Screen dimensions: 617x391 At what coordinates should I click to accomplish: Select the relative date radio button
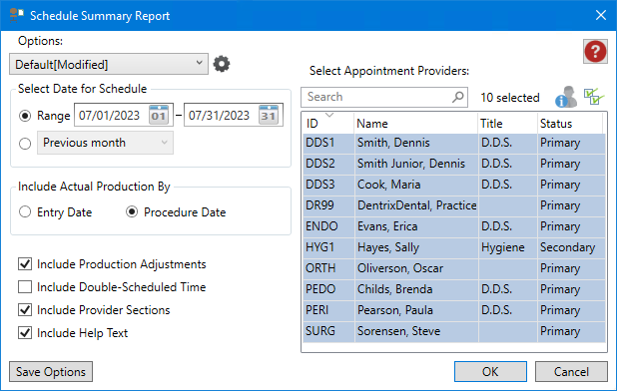pos(25,144)
